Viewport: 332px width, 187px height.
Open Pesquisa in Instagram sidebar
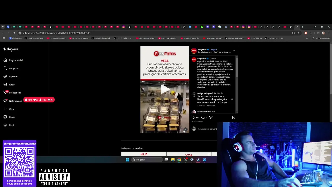[x=11, y=68]
